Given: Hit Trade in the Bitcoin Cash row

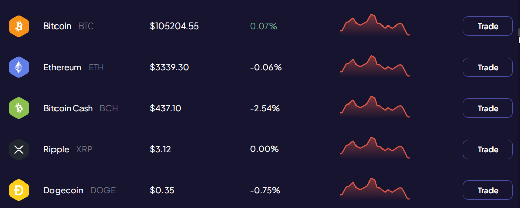Looking at the screenshot, I should pos(487,108).
